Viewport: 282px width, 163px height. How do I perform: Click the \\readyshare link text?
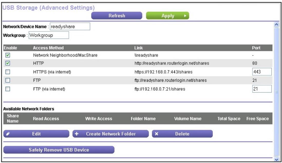[x=146, y=55]
